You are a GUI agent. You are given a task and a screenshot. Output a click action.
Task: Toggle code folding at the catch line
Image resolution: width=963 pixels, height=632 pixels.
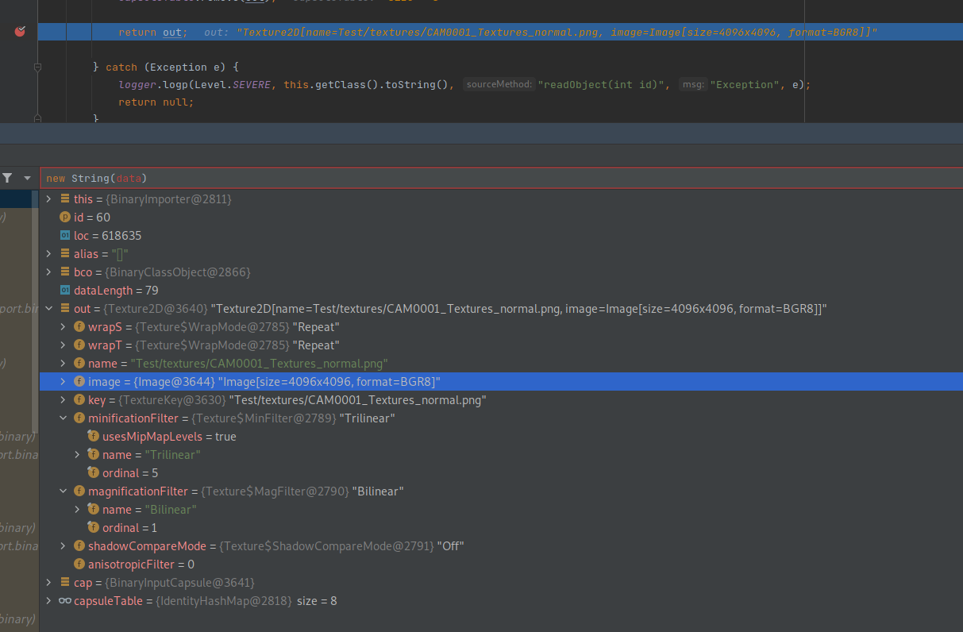37,67
